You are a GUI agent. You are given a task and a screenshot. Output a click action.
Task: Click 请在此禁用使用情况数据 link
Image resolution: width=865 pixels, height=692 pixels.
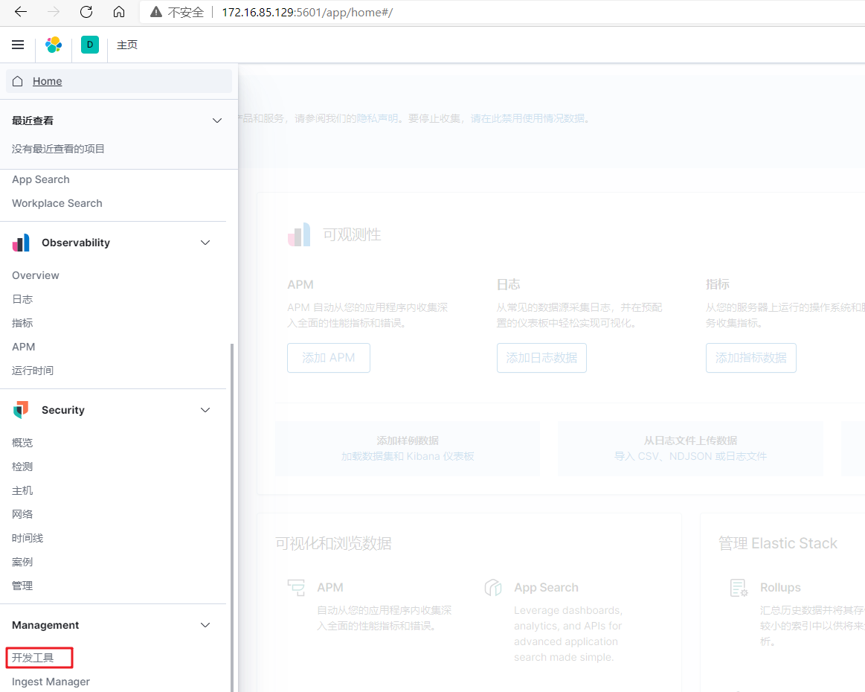pyautogui.click(x=527, y=118)
